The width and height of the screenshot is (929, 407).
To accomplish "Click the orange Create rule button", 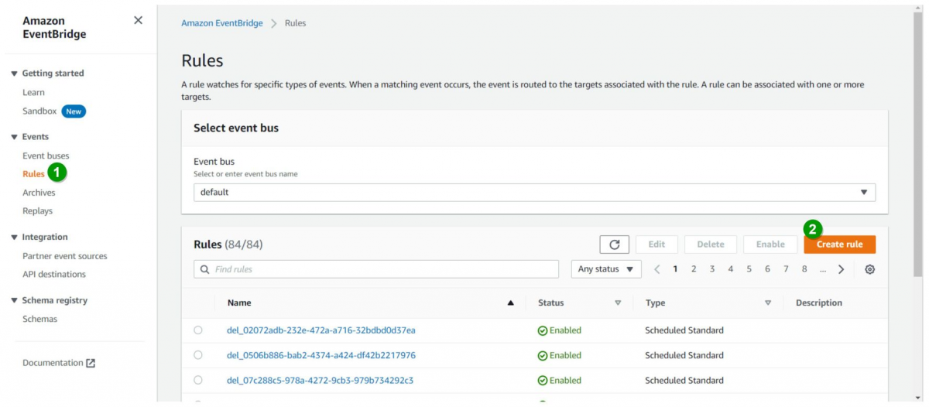I will click(x=839, y=245).
